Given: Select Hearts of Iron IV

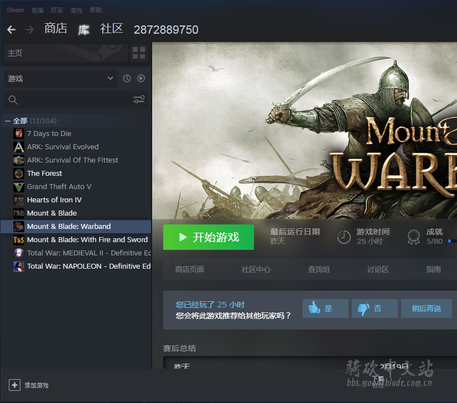Looking at the screenshot, I should (x=76, y=200).
